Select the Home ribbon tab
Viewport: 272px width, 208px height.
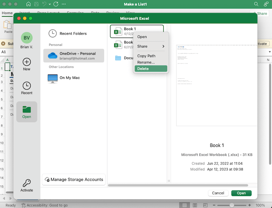7,13
